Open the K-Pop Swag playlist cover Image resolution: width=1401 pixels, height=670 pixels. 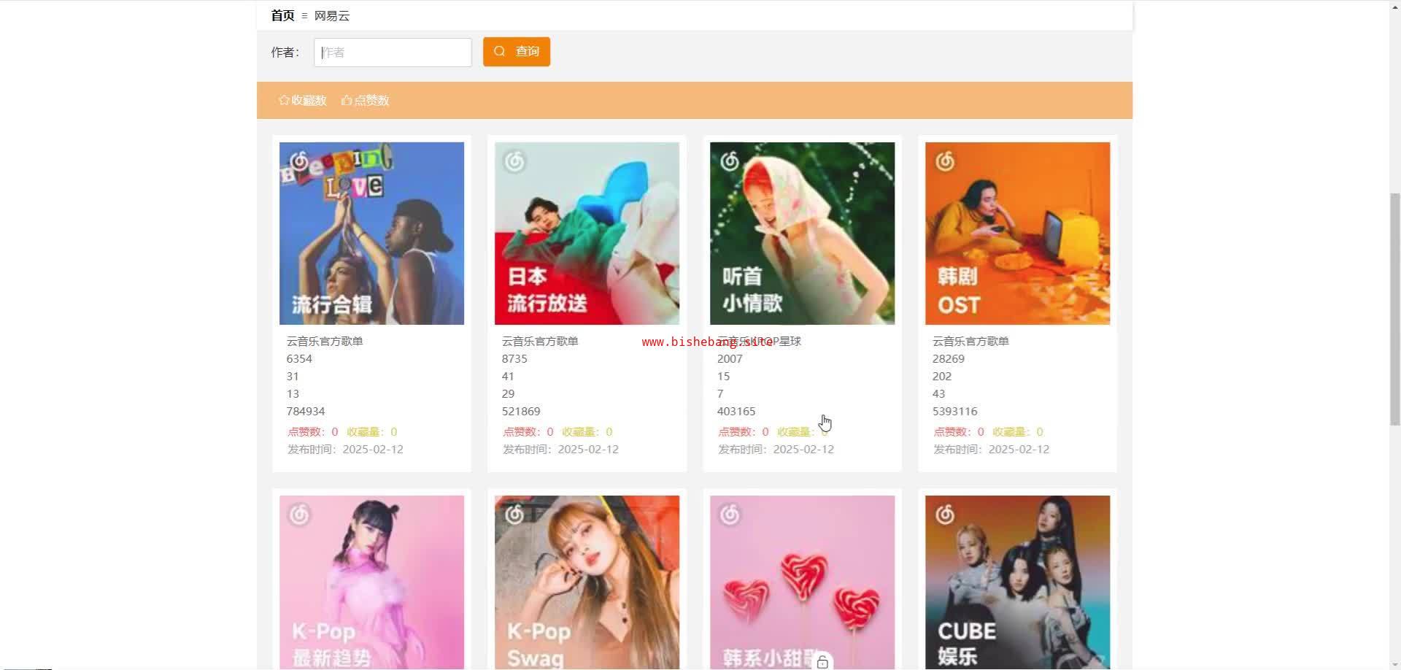point(587,582)
